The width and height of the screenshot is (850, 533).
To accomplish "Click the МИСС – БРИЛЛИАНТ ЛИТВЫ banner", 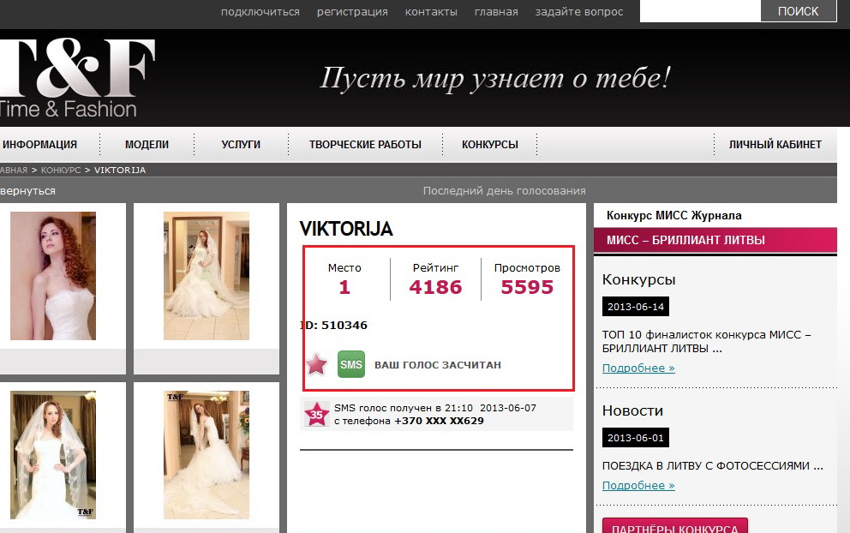I will (x=715, y=240).
